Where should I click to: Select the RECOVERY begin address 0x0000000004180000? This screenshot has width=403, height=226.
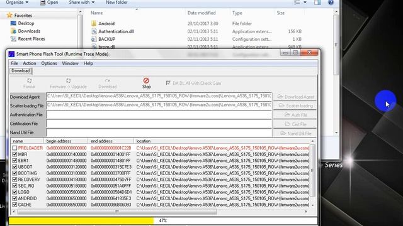66,180
